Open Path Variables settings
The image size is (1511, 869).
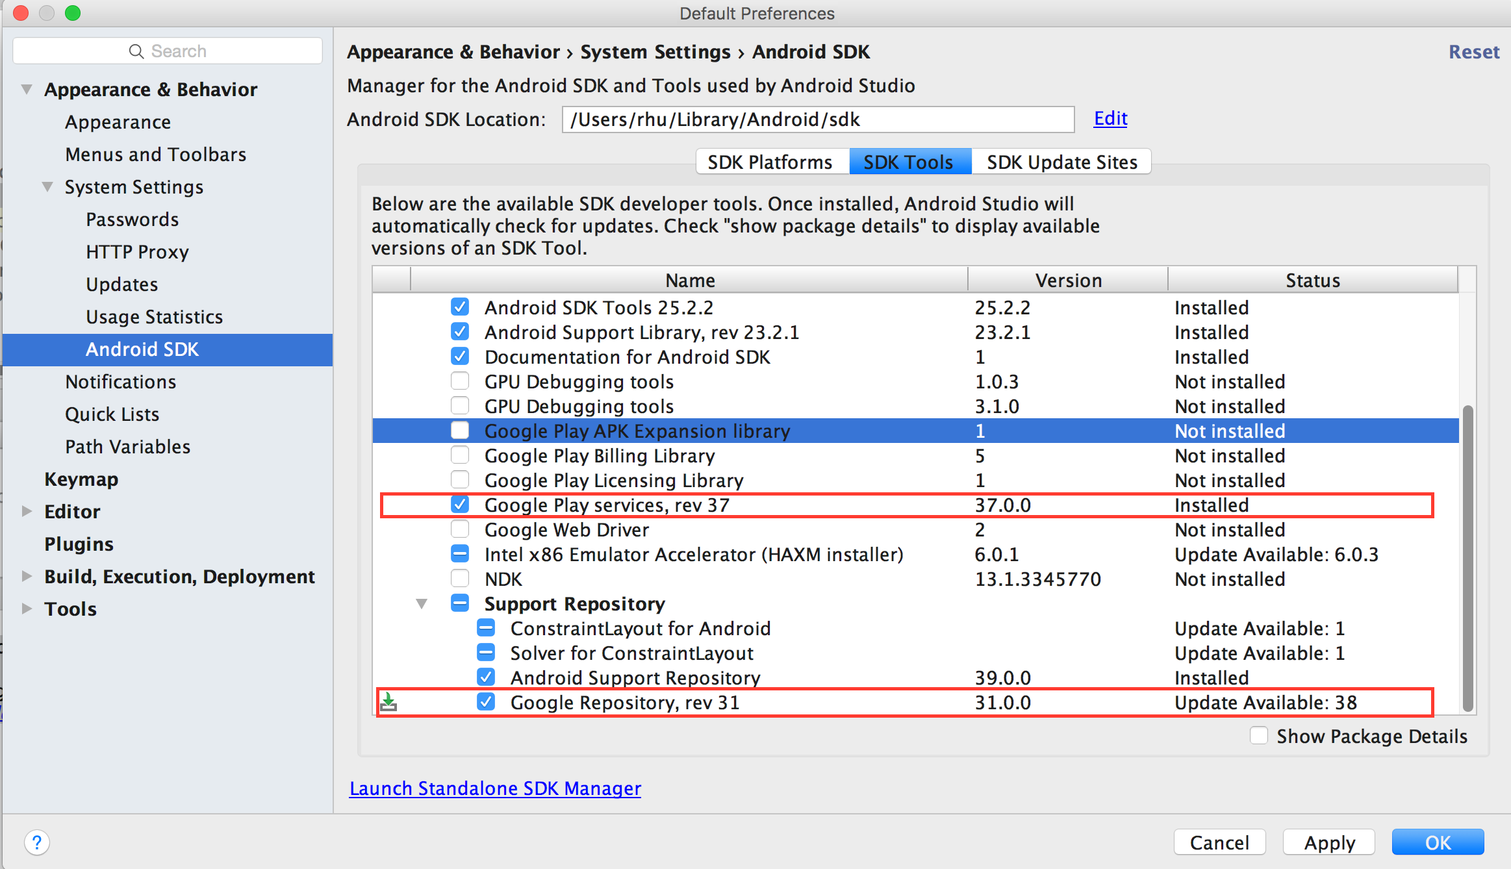[x=128, y=447]
